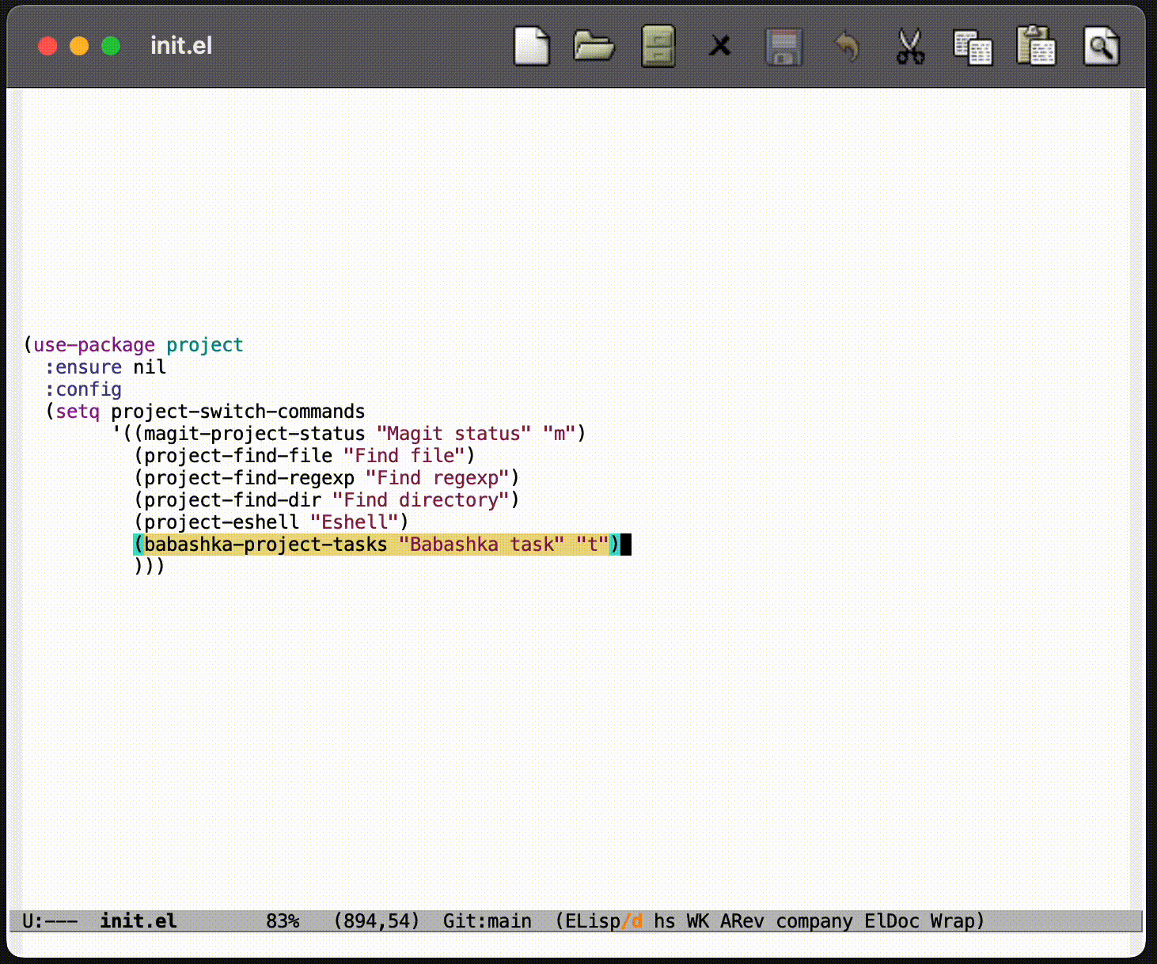Click the init.el buffer name in mode line

click(138, 920)
